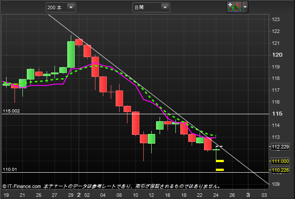The image size is (295, 199).
Task: Open the 日間 timeframe dropdown
Action: 151,7
